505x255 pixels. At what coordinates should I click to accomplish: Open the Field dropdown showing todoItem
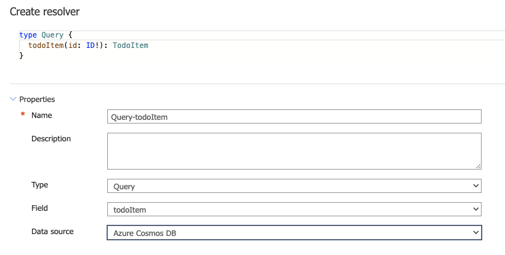[x=294, y=210]
